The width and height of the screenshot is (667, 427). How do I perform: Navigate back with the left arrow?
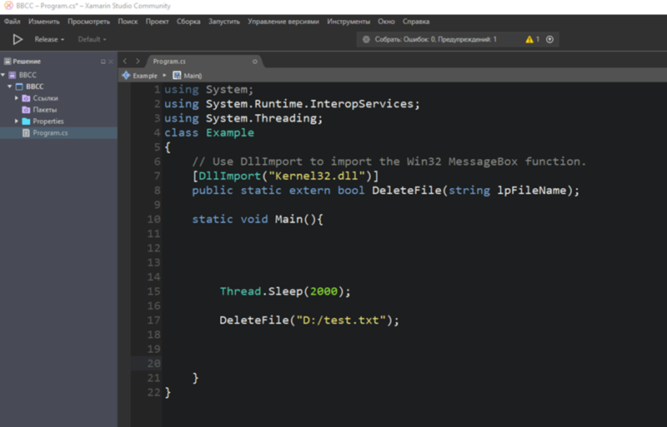(124, 62)
